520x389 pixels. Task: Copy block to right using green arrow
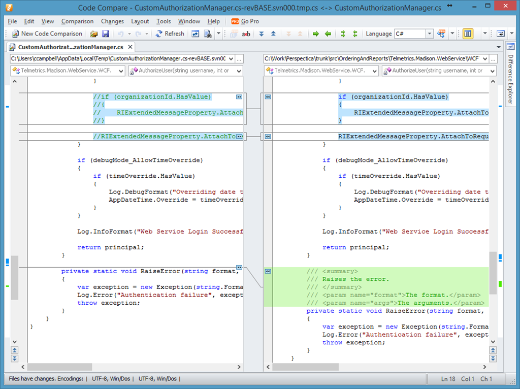(x=316, y=34)
